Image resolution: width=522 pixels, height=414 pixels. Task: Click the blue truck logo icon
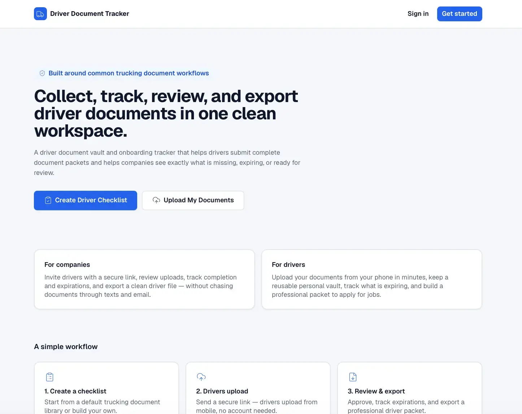tap(40, 14)
